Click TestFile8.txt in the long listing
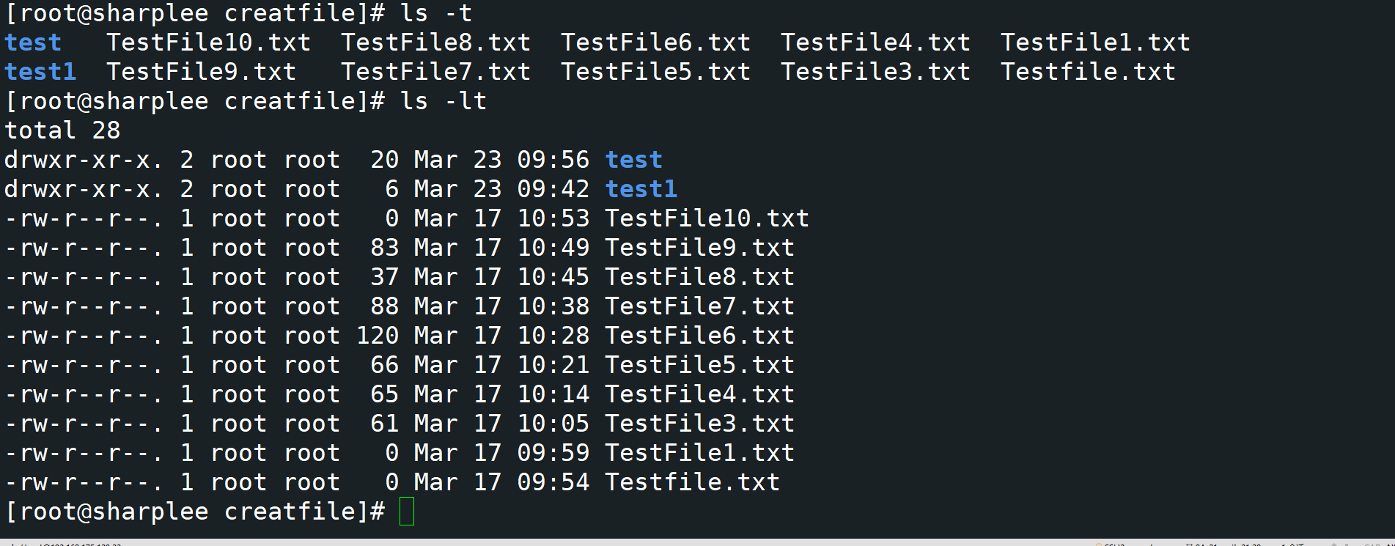The image size is (1395, 546). click(x=699, y=277)
